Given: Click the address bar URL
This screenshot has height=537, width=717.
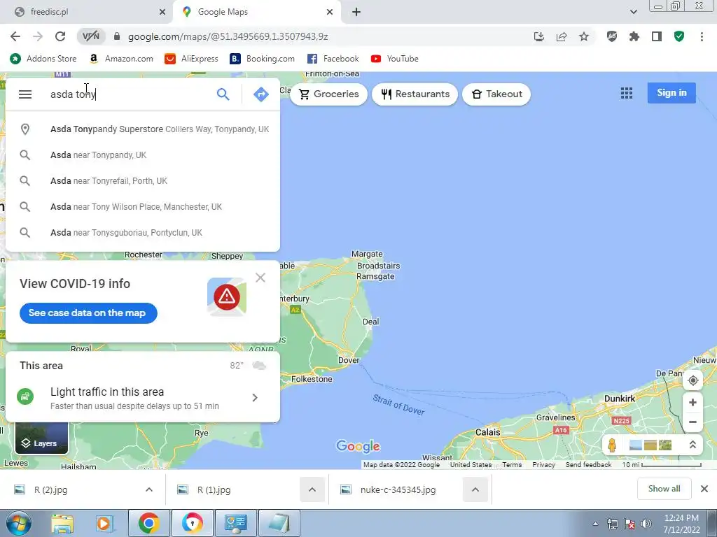Looking at the screenshot, I should [x=228, y=36].
